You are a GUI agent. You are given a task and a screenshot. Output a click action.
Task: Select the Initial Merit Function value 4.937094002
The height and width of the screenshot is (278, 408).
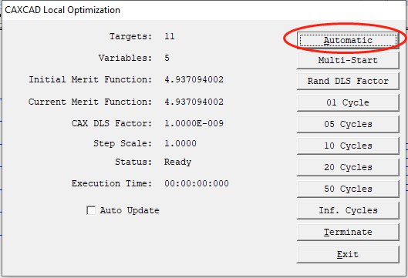(194, 79)
